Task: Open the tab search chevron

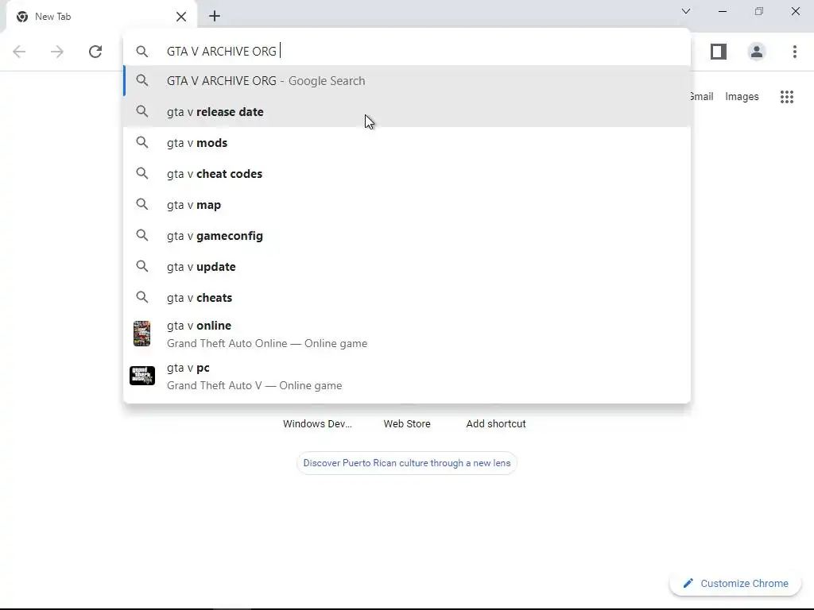Action: click(686, 11)
